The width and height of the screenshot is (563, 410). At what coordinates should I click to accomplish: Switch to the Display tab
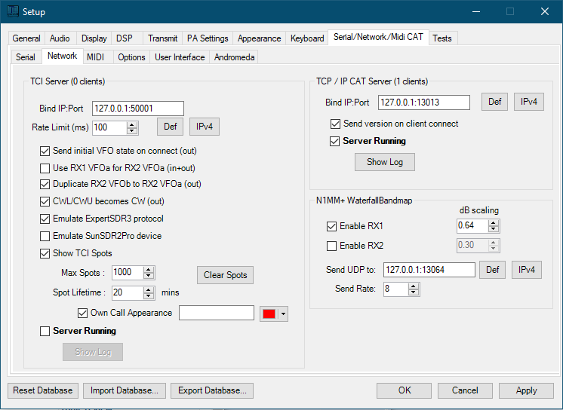(x=94, y=38)
